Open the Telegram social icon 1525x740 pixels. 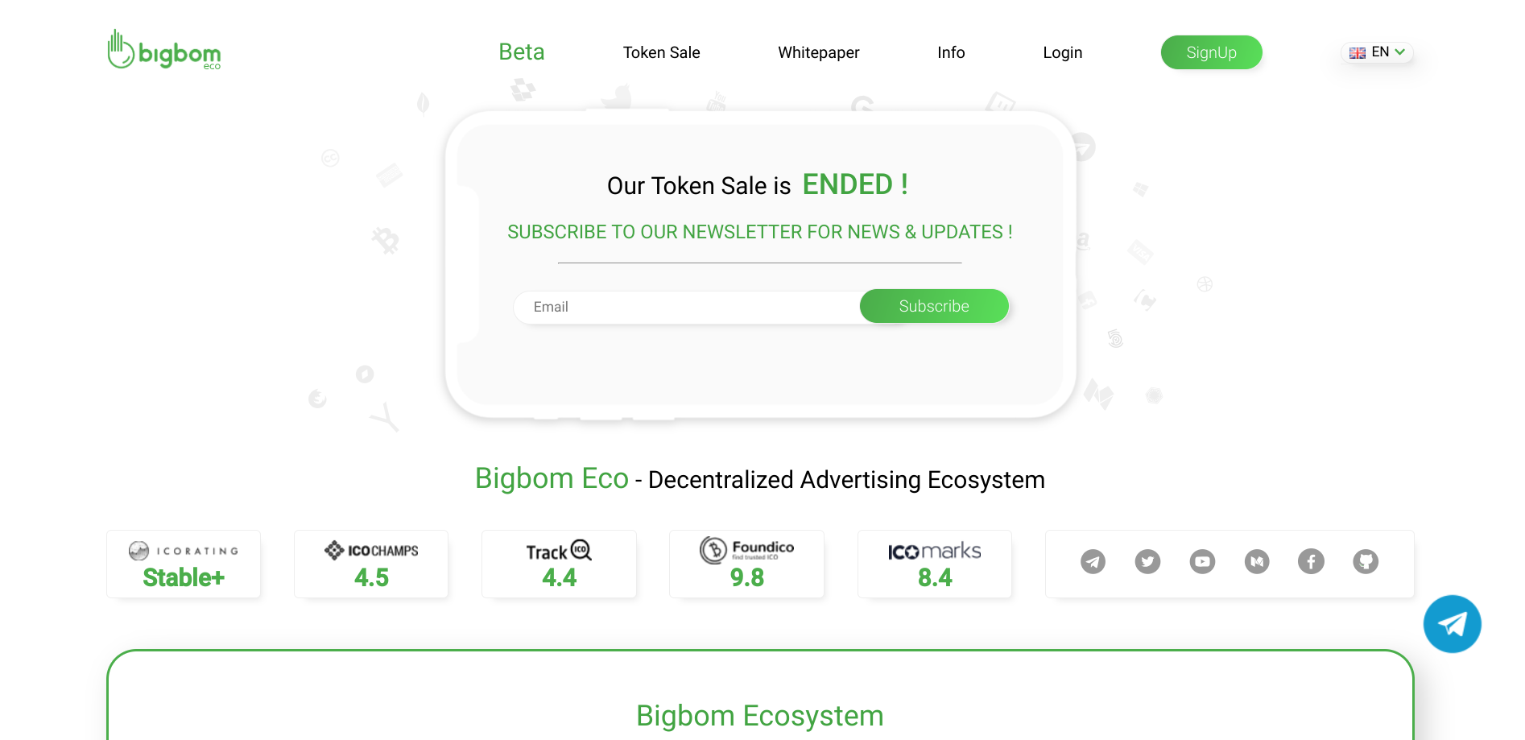coord(1093,561)
